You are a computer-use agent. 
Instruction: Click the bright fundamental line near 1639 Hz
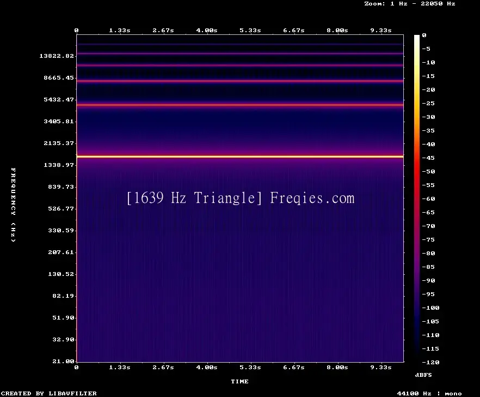point(240,157)
